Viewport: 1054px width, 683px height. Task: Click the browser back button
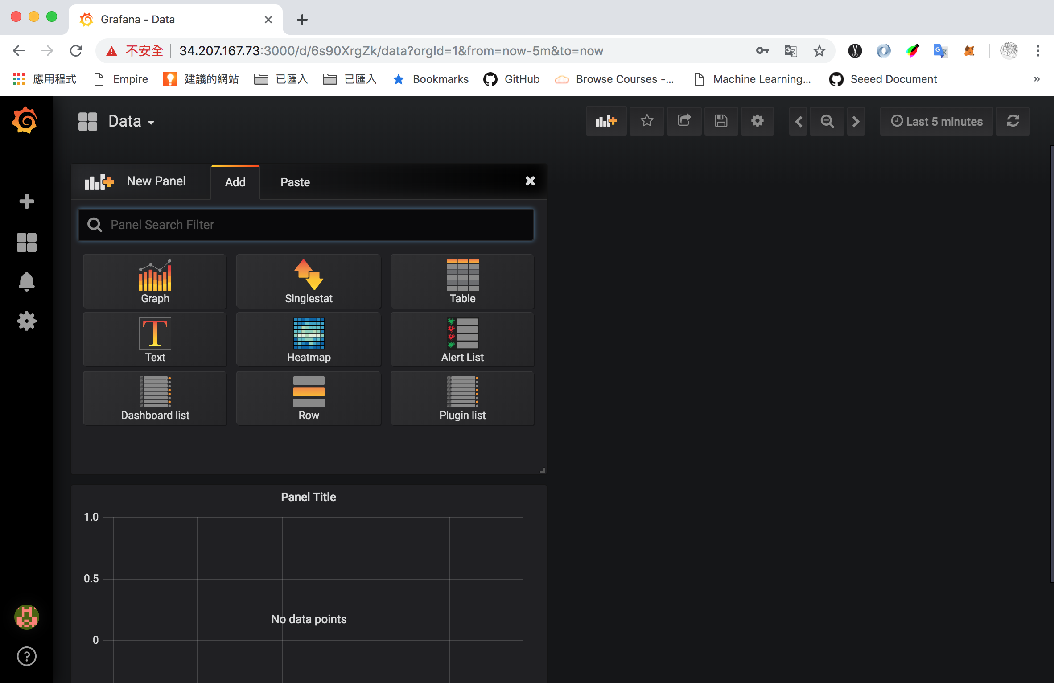click(19, 51)
